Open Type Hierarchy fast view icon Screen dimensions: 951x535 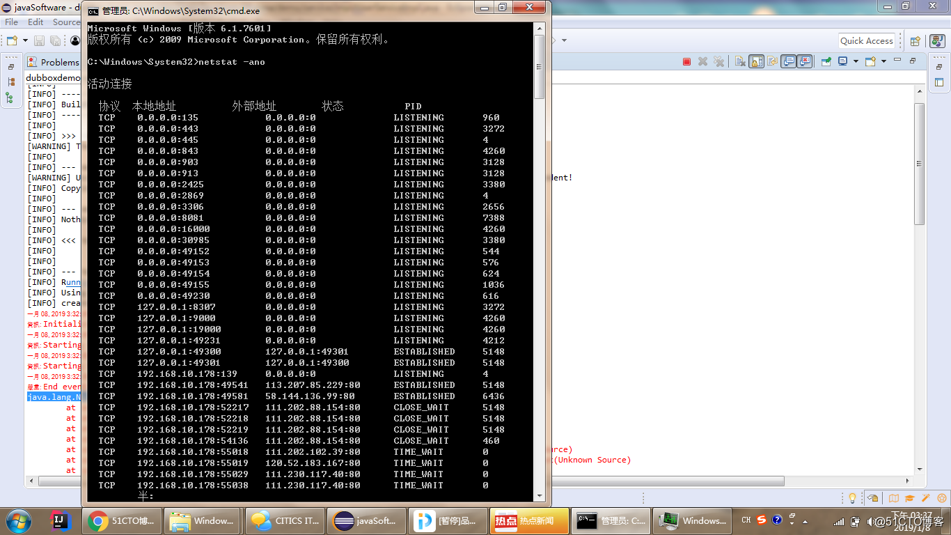pyautogui.click(x=11, y=82)
